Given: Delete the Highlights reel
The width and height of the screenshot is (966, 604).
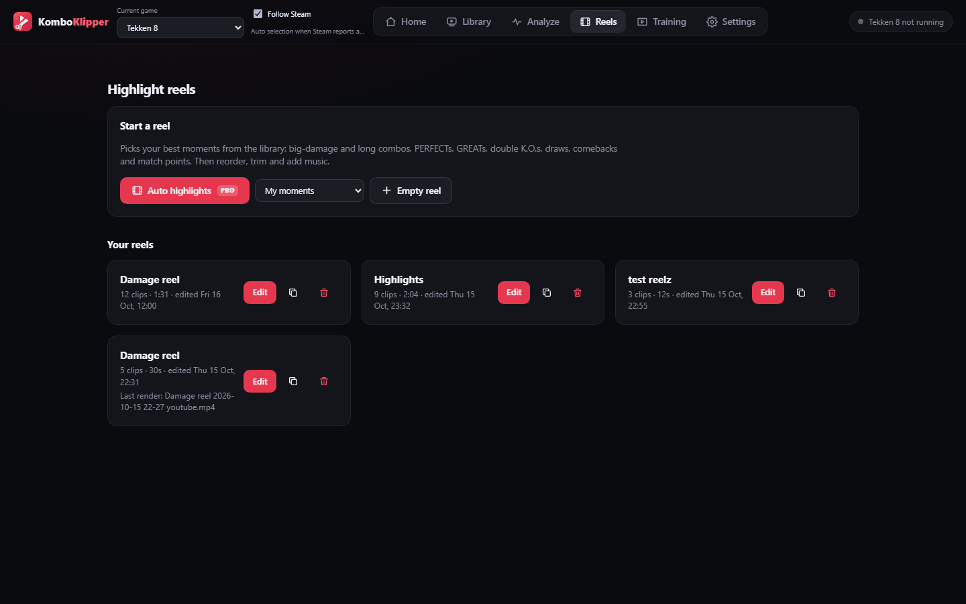Looking at the screenshot, I should point(578,293).
